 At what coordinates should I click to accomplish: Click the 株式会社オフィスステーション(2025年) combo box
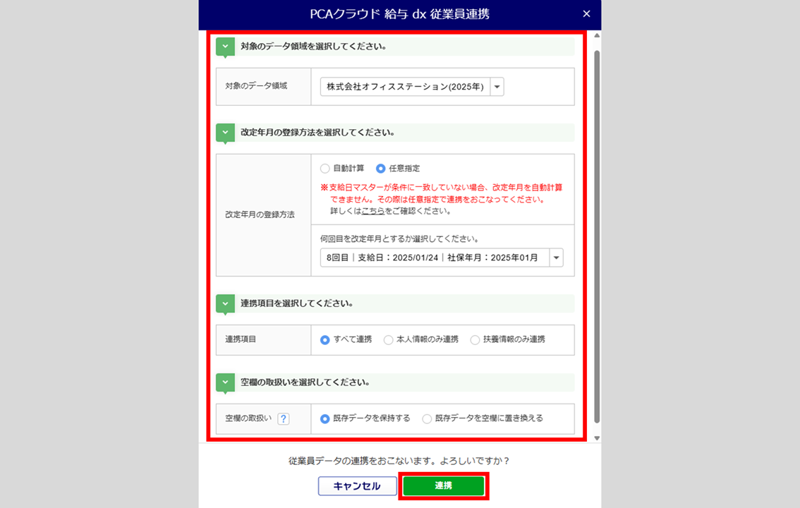412,87
